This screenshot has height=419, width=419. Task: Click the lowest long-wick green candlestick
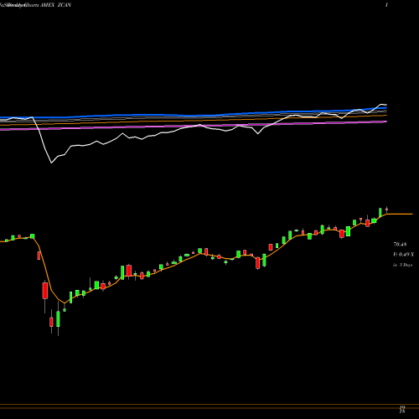click(58, 319)
